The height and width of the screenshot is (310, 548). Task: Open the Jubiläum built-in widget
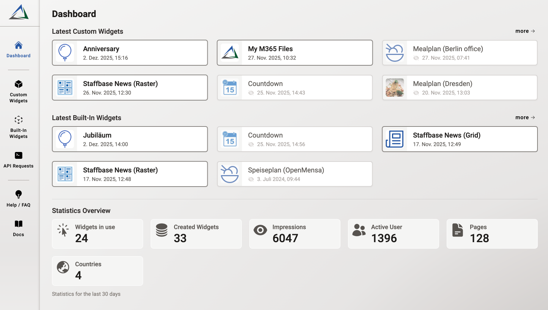130,139
